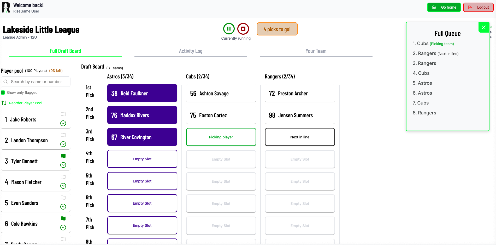Expand Jake Roberts details chevron
Viewport: 496px width, 245px height.
(63, 123)
